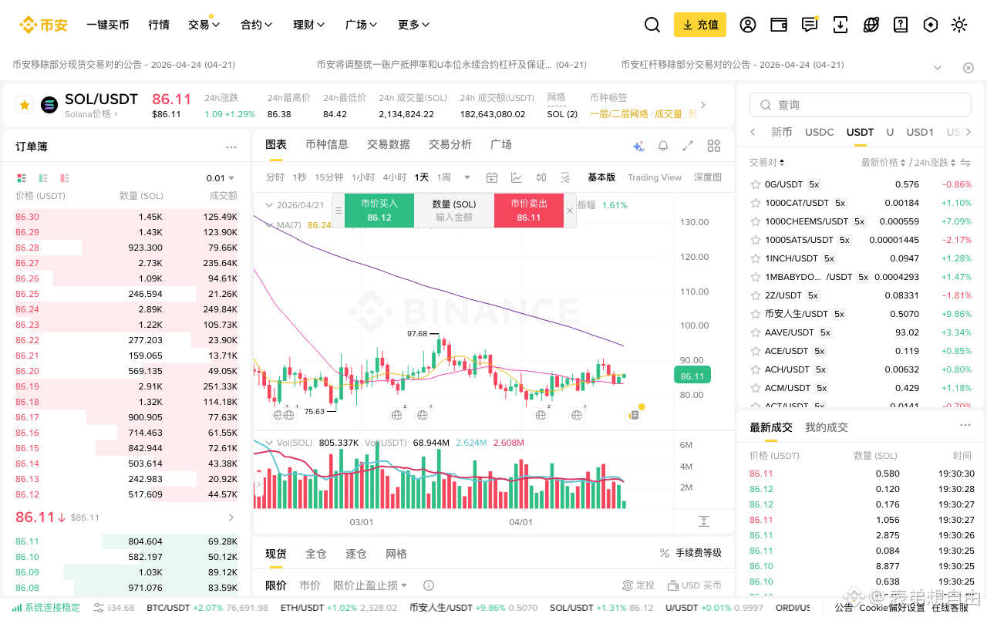The width and height of the screenshot is (987, 617).
Task: Click 市价买入 86.12 button
Action: [379, 211]
